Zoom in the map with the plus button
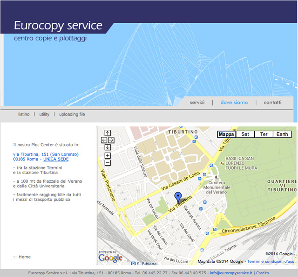 [108, 155]
